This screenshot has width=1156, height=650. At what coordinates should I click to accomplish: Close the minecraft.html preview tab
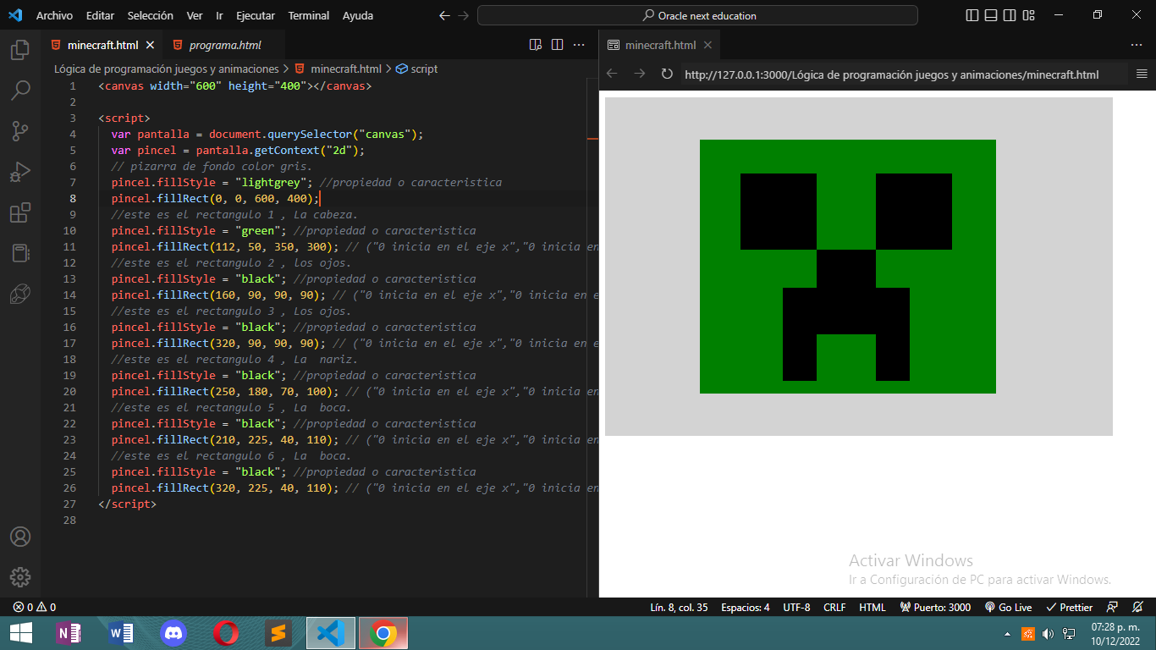(x=707, y=45)
